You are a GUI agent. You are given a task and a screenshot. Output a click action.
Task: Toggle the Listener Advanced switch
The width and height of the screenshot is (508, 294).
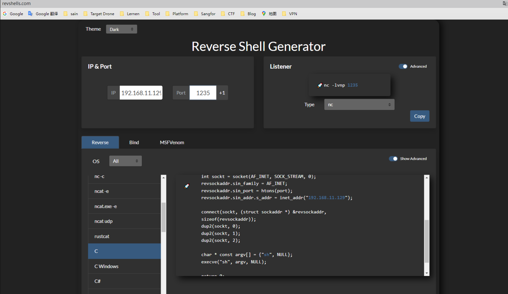click(x=403, y=66)
